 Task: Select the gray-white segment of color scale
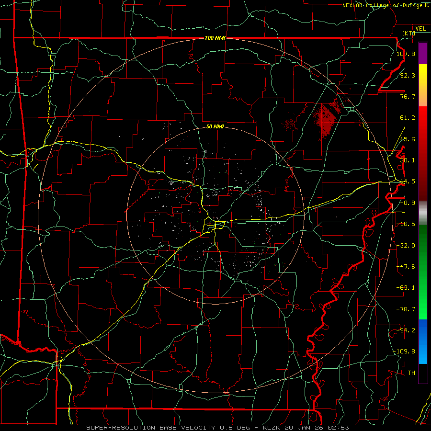point(423,213)
